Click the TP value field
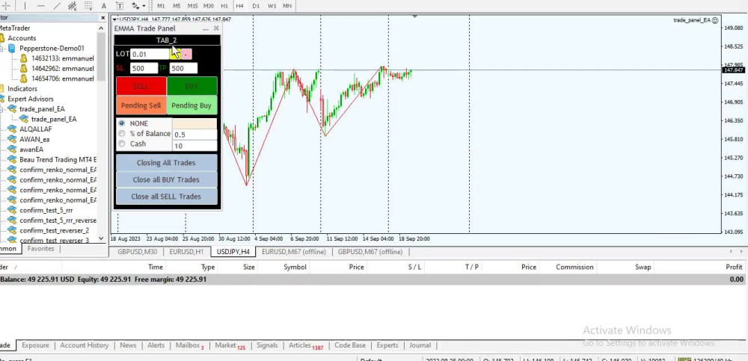 pos(183,68)
